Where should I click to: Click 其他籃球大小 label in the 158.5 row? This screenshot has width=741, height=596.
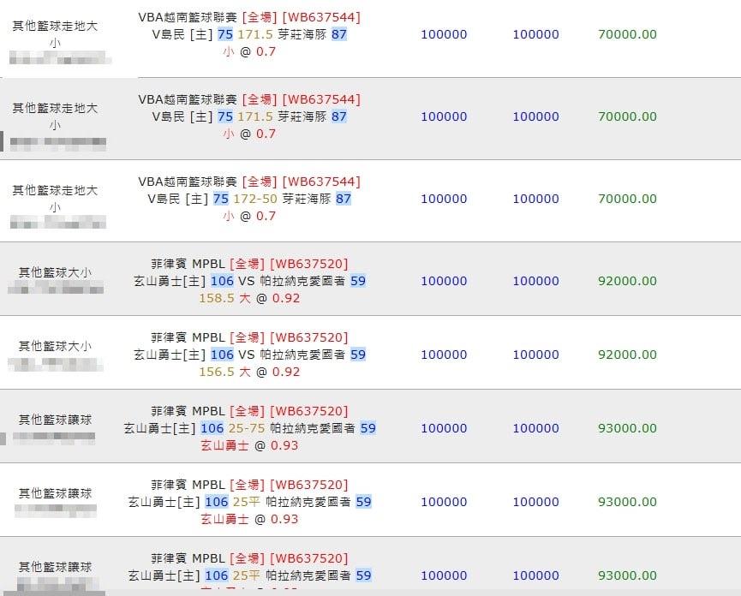pyautogui.click(x=55, y=272)
